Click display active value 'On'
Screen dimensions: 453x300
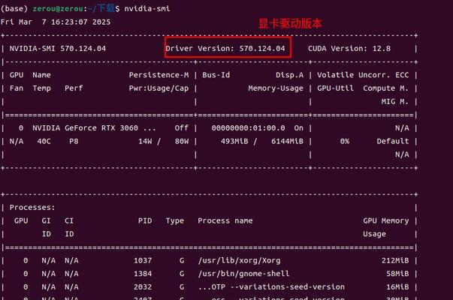pyautogui.click(x=299, y=127)
